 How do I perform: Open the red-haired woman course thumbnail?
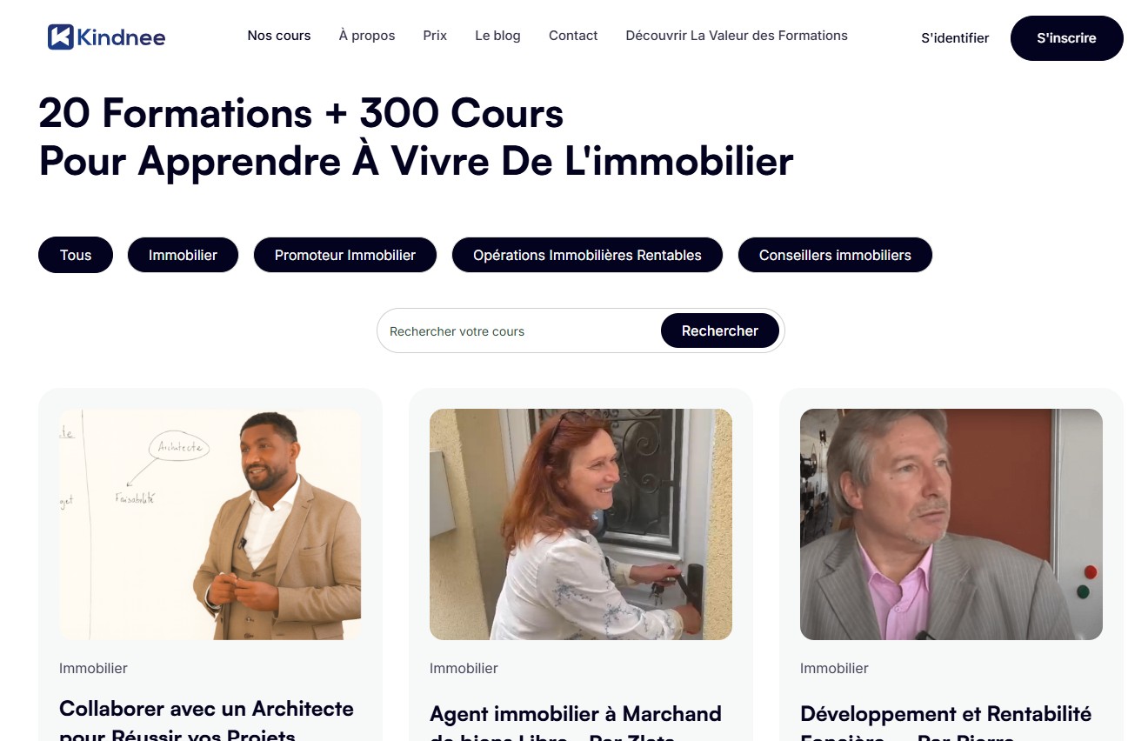tap(581, 524)
